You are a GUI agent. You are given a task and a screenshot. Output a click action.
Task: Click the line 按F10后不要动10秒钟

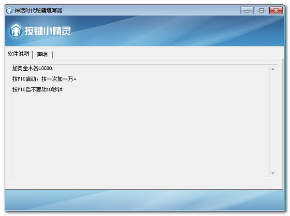tap(37, 90)
